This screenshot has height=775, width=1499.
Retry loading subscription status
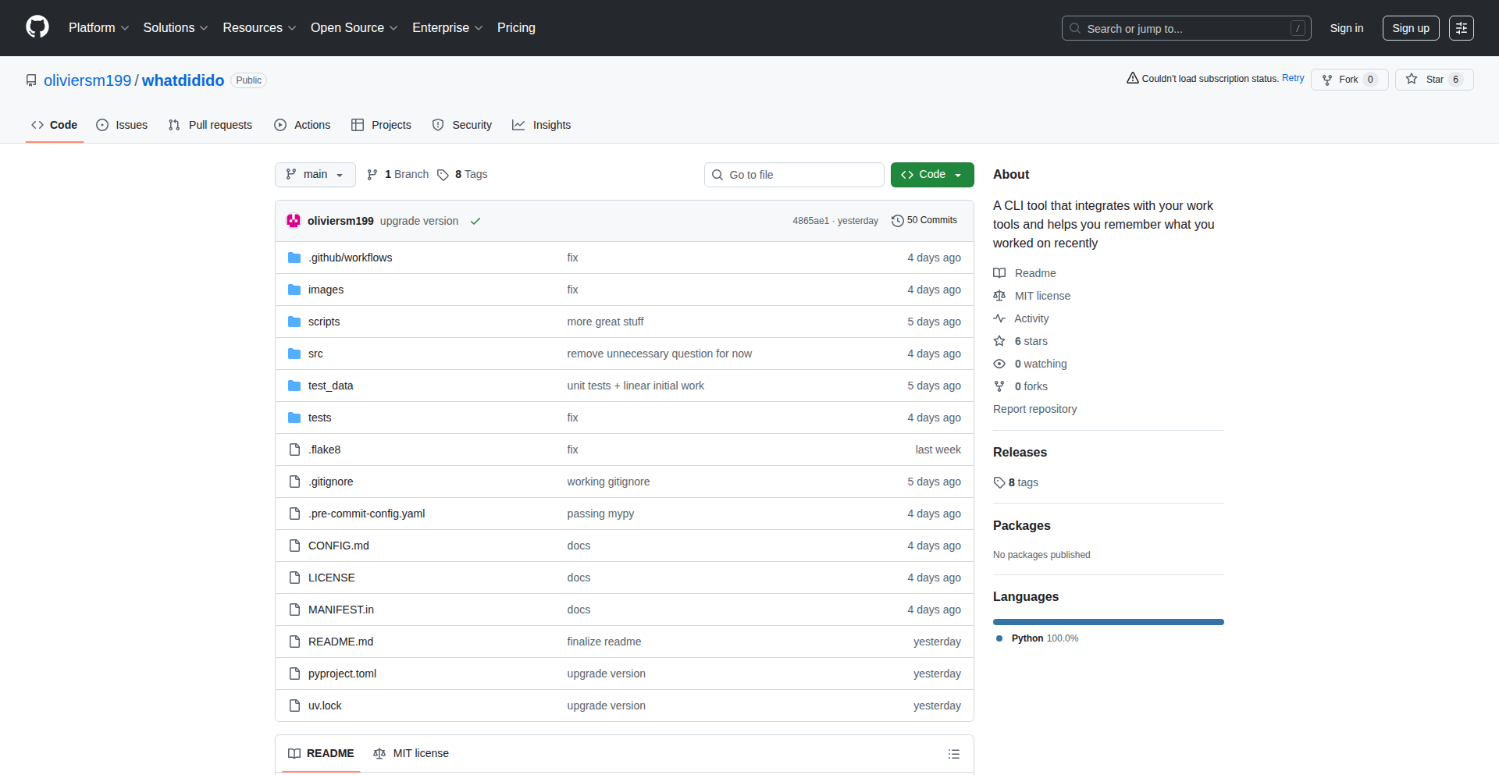(x=1293, y=78)
